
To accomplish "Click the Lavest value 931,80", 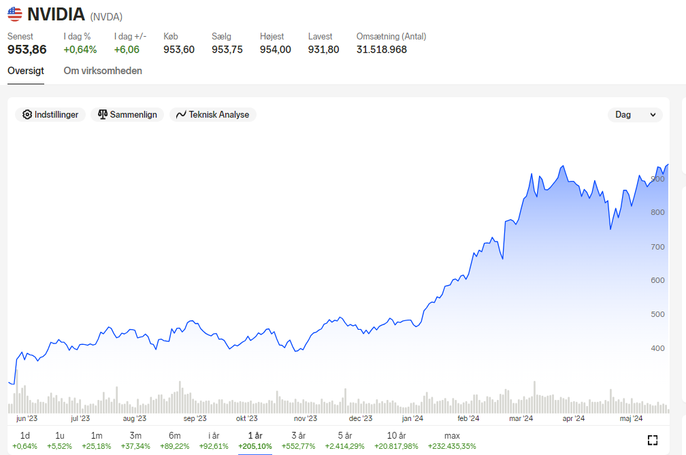I will (323, 50).
